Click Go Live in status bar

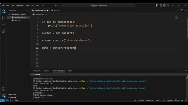pyautogui.click(x=179, y=100)
